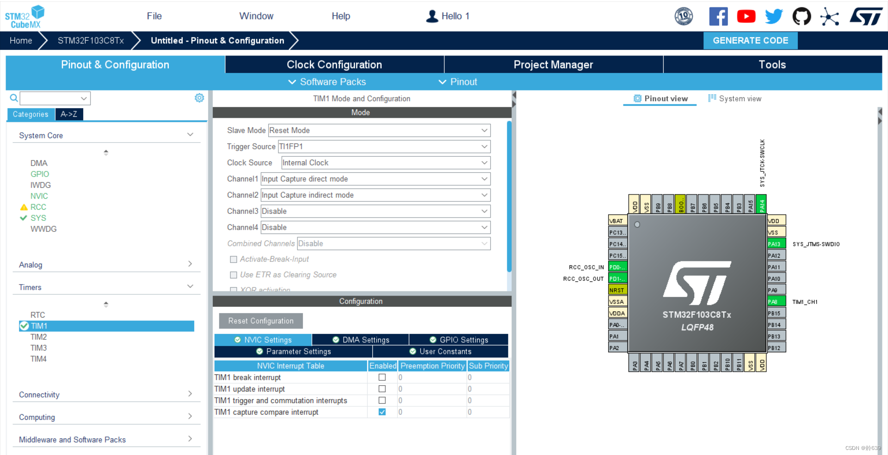Image resolution: width=888 pixels, height=455 pixels.
Task: Open the categories settings gear icon
Action: [x=199, y=98]
